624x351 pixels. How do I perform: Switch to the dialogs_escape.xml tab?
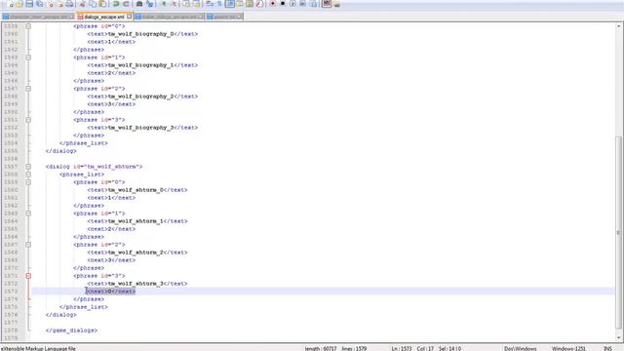point(104,17)
